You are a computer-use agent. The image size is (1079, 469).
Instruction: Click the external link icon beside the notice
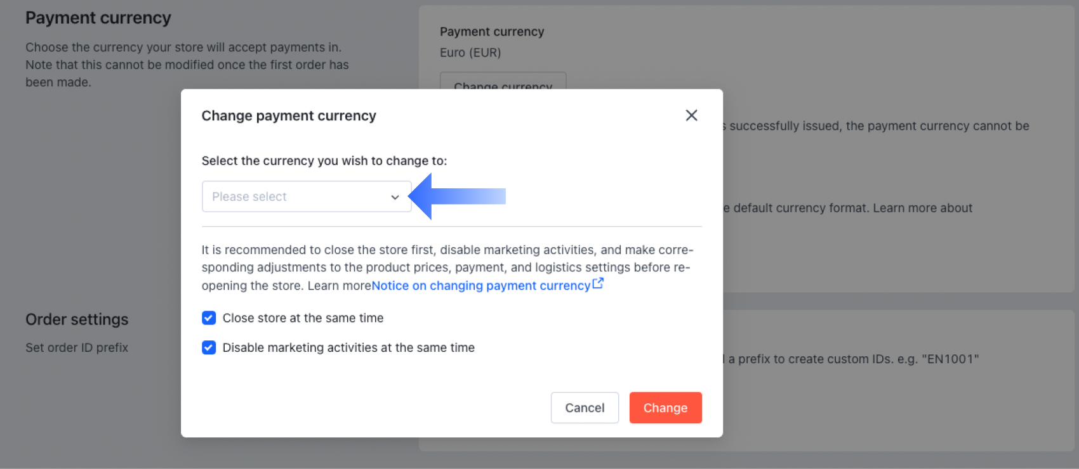coord(598,284)
